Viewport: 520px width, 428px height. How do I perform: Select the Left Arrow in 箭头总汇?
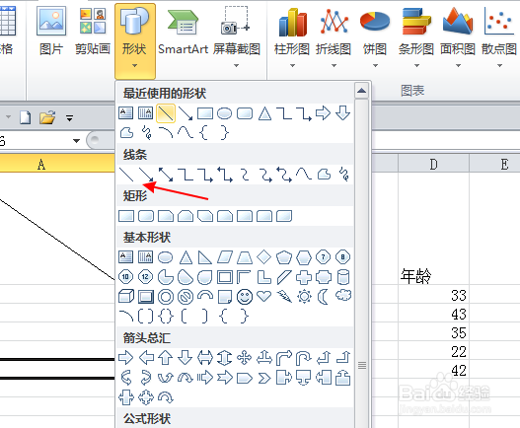(146, 358)
